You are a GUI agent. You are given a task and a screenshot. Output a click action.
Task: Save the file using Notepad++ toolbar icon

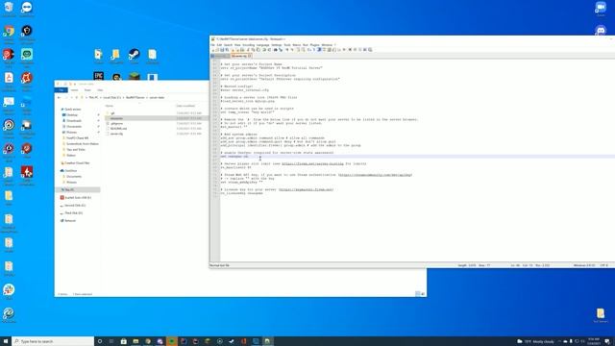[222, 50]
